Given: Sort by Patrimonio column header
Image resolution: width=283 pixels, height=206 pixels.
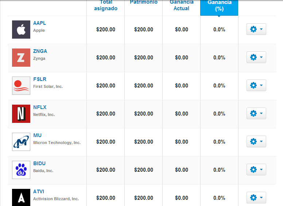Looking at the screenshot, I should tap(144, 2).
